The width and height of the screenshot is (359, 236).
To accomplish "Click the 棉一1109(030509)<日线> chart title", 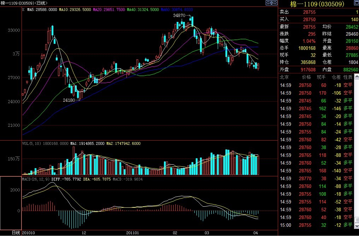I will click(24, 3).
